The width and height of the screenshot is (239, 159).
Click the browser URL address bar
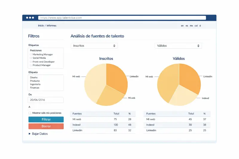coord(122,18)
